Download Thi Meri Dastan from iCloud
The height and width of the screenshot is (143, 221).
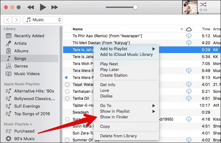pyautogui.click(x=189, y=43)
